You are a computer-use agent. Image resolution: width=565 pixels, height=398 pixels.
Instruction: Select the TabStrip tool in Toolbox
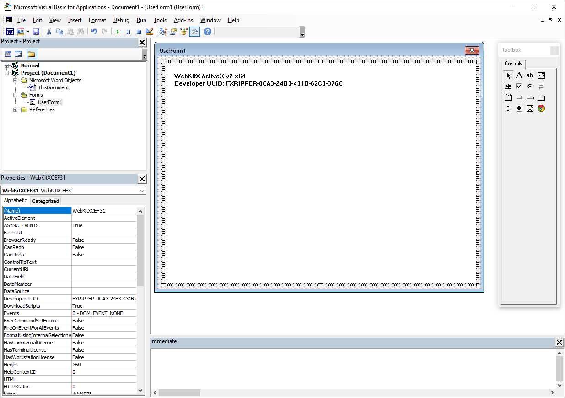(x=530, y=98)
